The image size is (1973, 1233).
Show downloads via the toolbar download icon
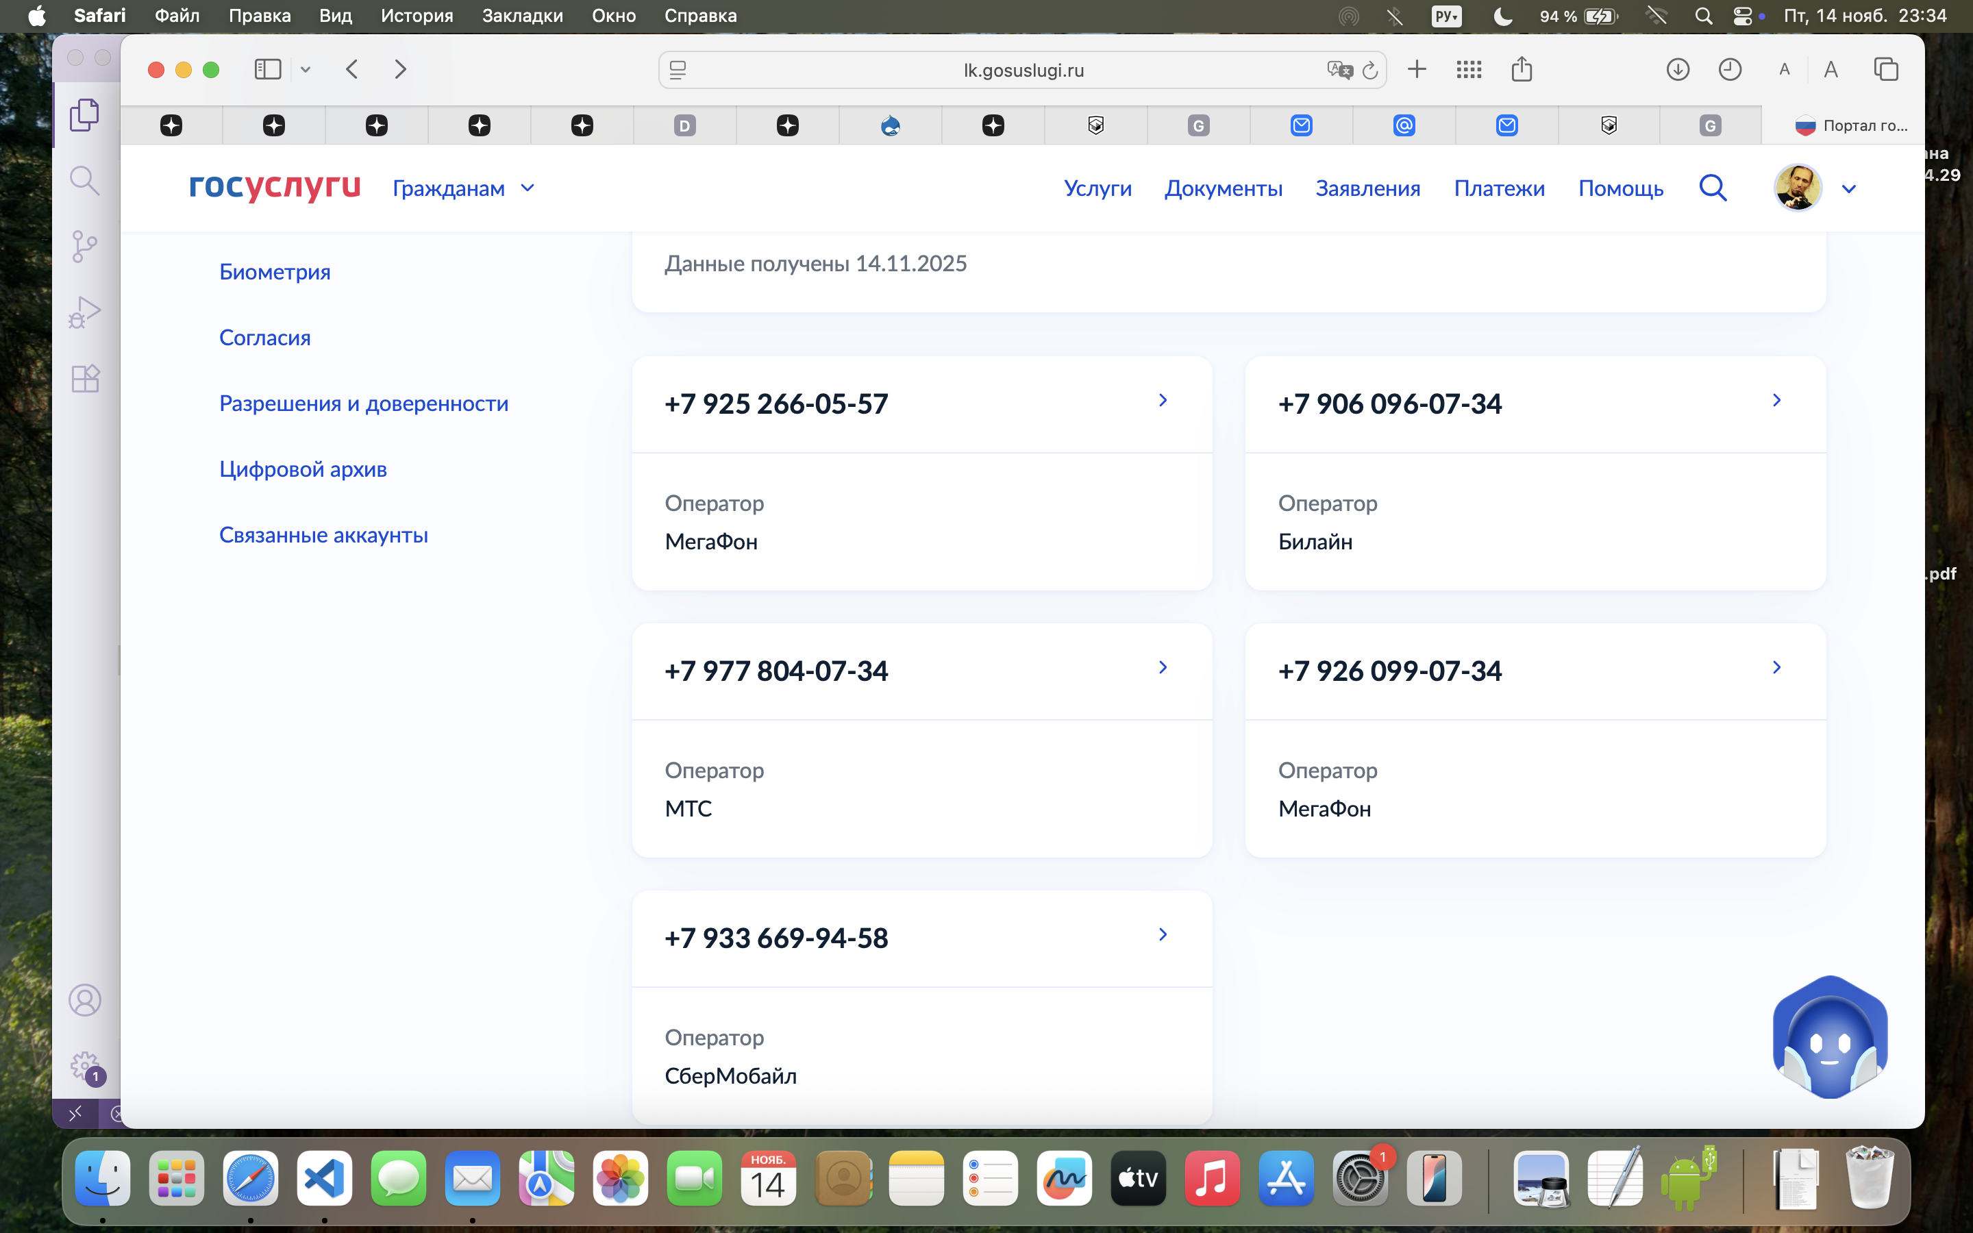1677,70
